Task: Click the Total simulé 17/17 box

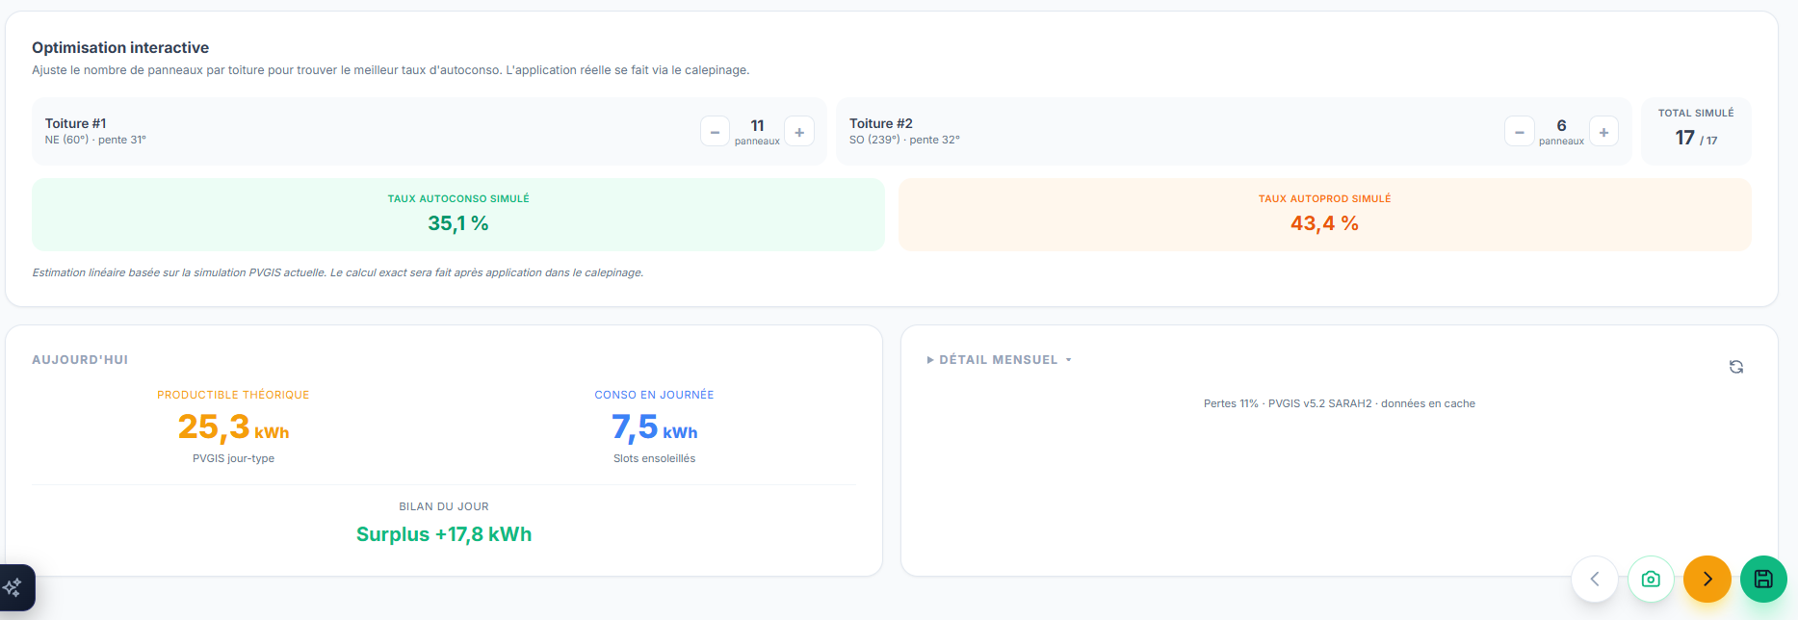Action: [1695, 131]
